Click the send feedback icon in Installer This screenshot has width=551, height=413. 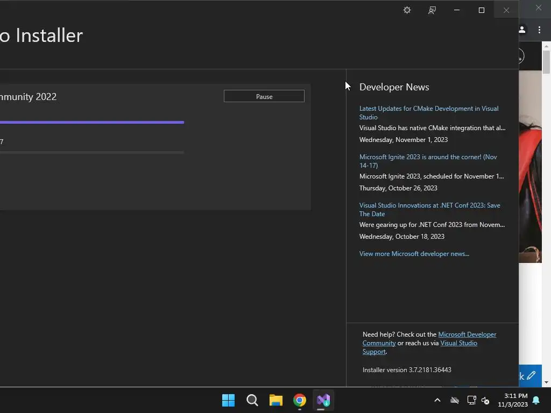click(x=432, y=10)
